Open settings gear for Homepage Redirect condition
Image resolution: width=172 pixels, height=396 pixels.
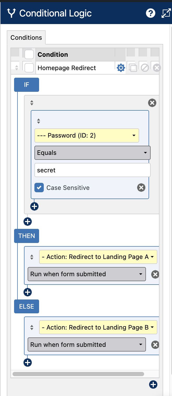point(121,68)
